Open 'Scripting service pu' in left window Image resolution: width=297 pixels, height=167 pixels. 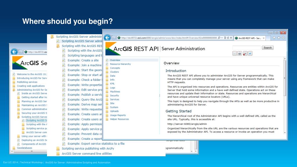tap(37, 128)
